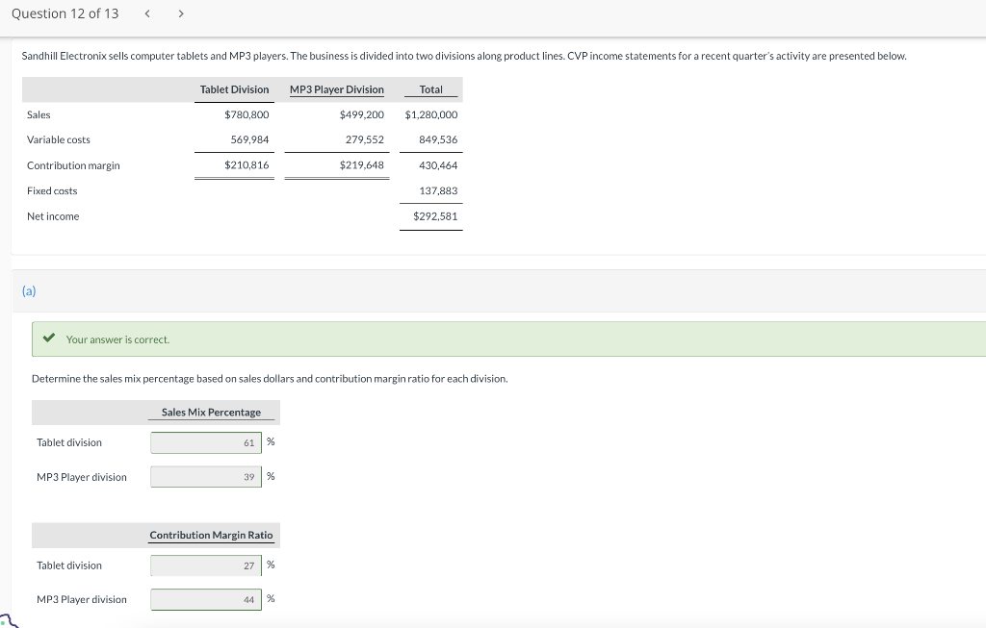Viewport: 986px width, 628px height.
Task: Click the Tablet division contribution margin ratio field
Action: tap(205, 565)
